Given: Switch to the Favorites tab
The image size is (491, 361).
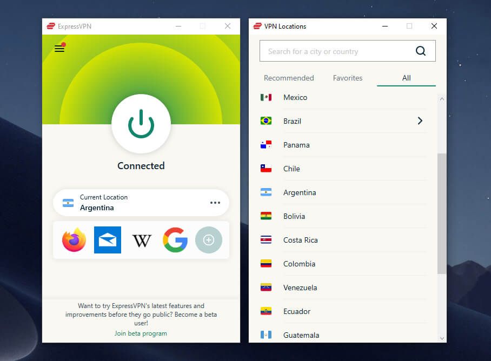Looking at the screenshot, I should (348, 78).
